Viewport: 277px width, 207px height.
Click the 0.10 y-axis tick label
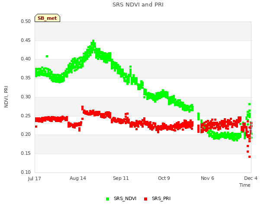click(26, 172)
